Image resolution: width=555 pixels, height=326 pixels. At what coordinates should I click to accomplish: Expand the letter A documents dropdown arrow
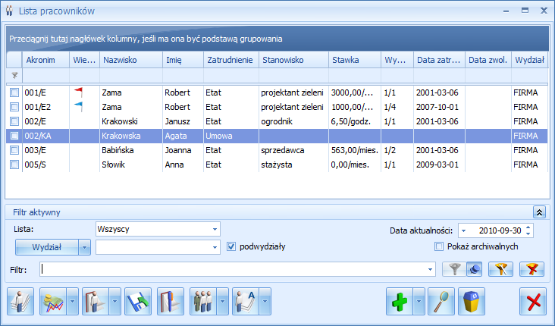point(265,302)
